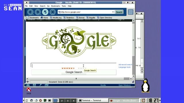Follow the Language tools link
This screenshot has height=103, width=184.
[124, 67]
